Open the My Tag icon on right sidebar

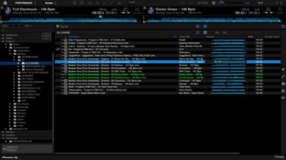pos(283,69)
